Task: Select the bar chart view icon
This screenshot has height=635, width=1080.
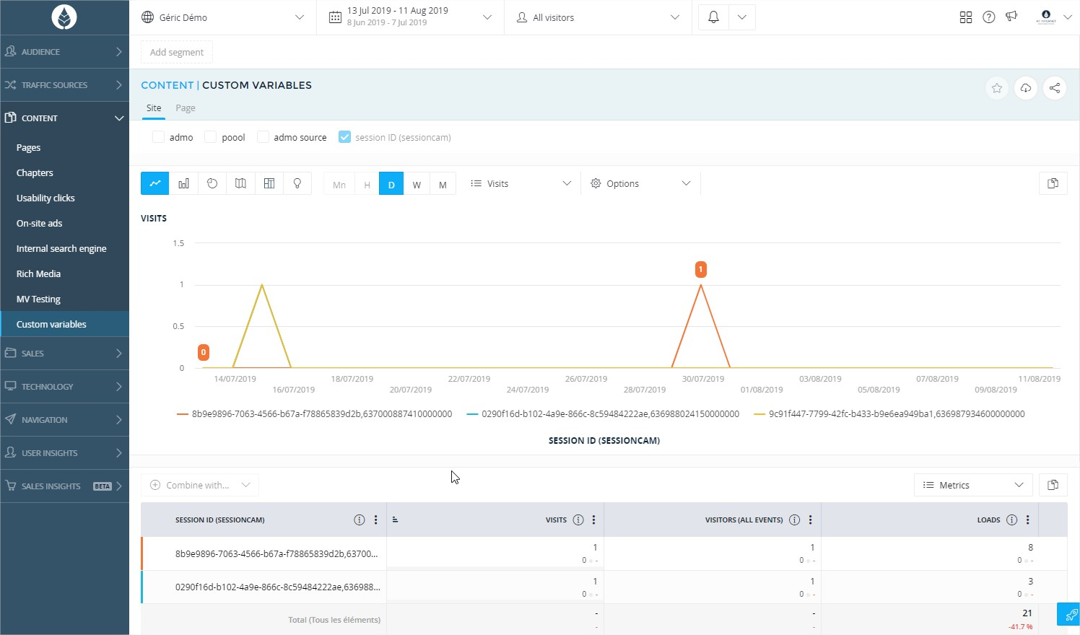Action: tap(183, 183)
